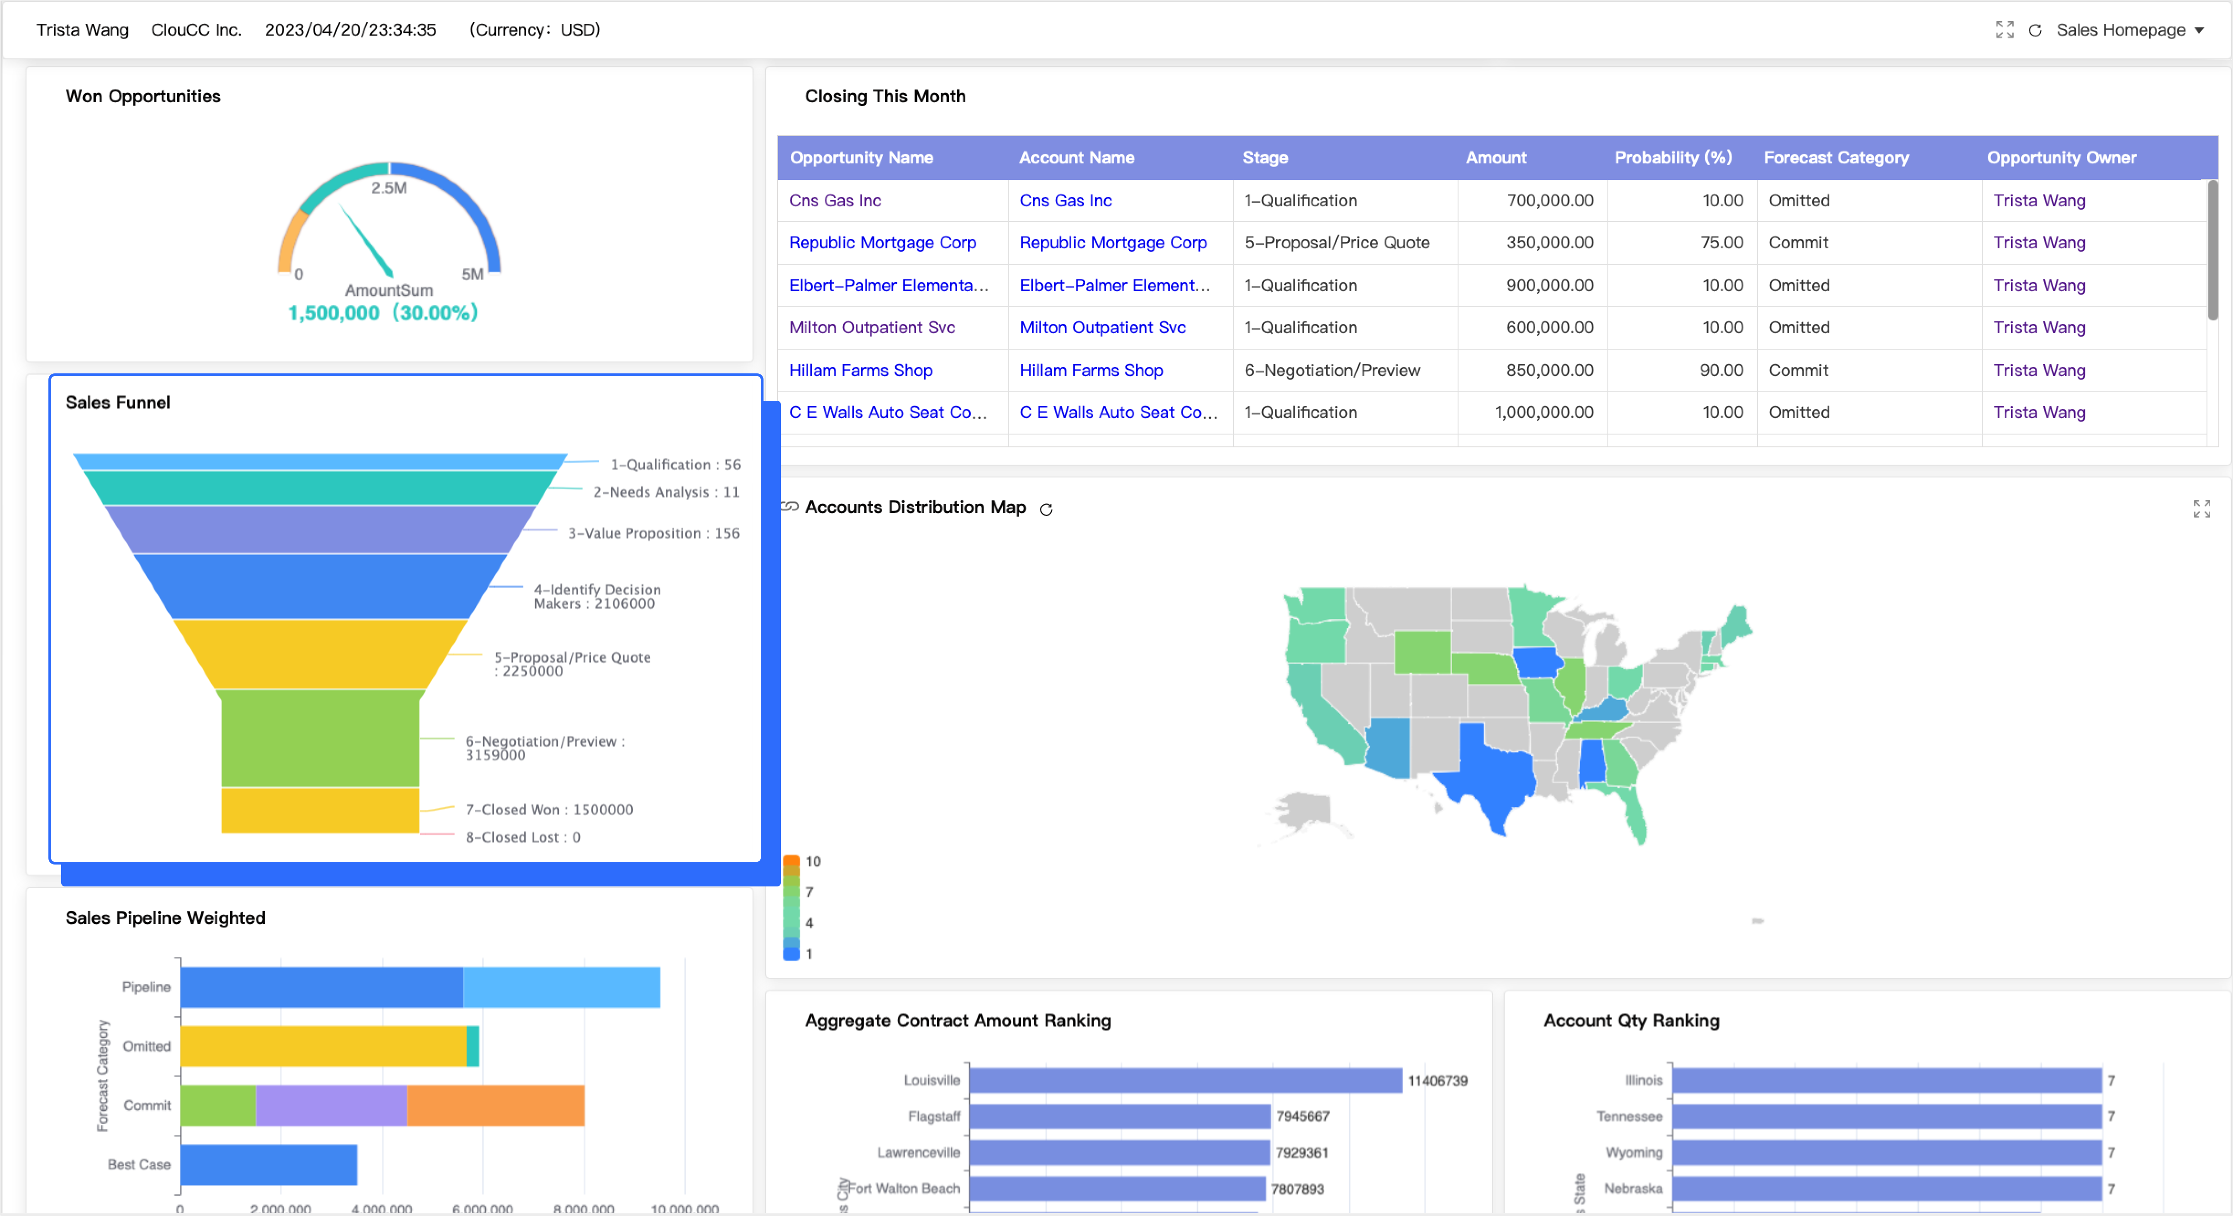Click the 3-Value Proposition funnel segment
2233x1216 pixels.
321,529
